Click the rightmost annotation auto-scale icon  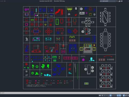pos(128,95)
